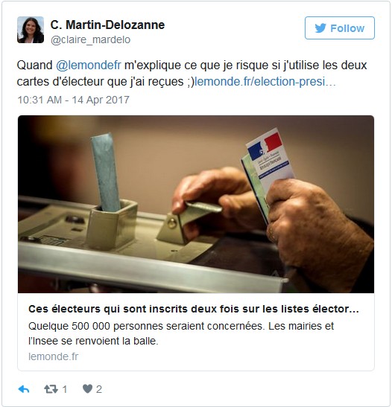Image resolution: width=392 pixels, height=407 pixels.
Task: Open the voting ballot box photo
Action: tap(196, 205)
